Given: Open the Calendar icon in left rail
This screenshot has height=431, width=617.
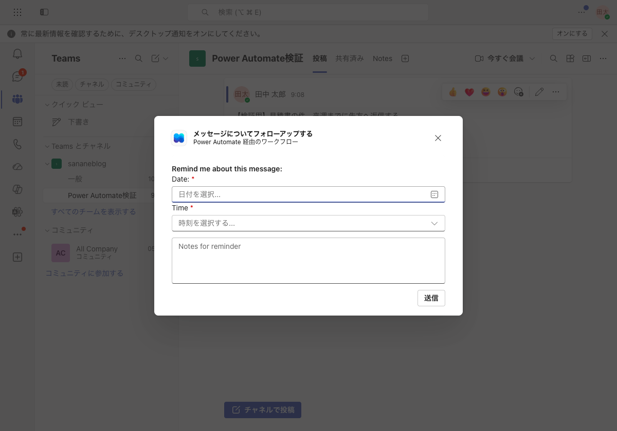Looking at the screenshot, I should tap(17, 122).
